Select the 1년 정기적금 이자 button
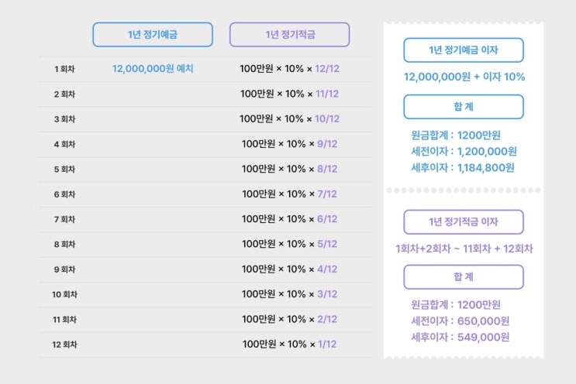The width and height of the screenshot is (576, 384). pos(464,222)
